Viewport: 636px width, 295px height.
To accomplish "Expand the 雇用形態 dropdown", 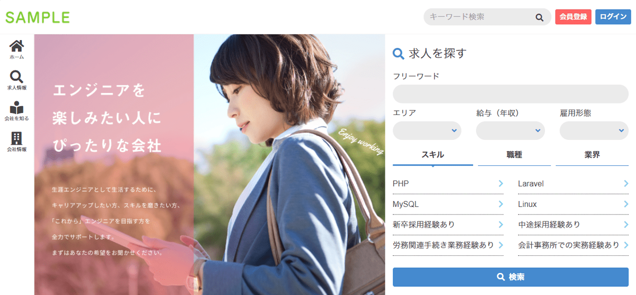I will (x=594, y=130).
